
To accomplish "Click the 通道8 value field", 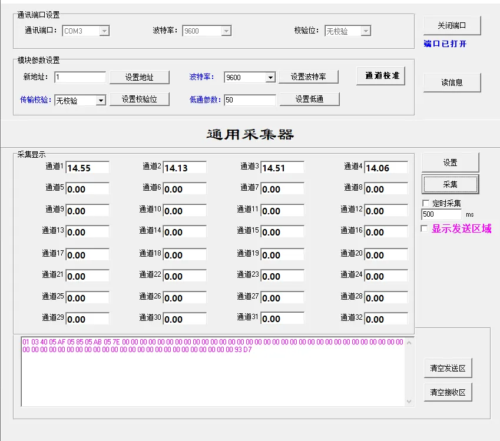I will point(386,189).
